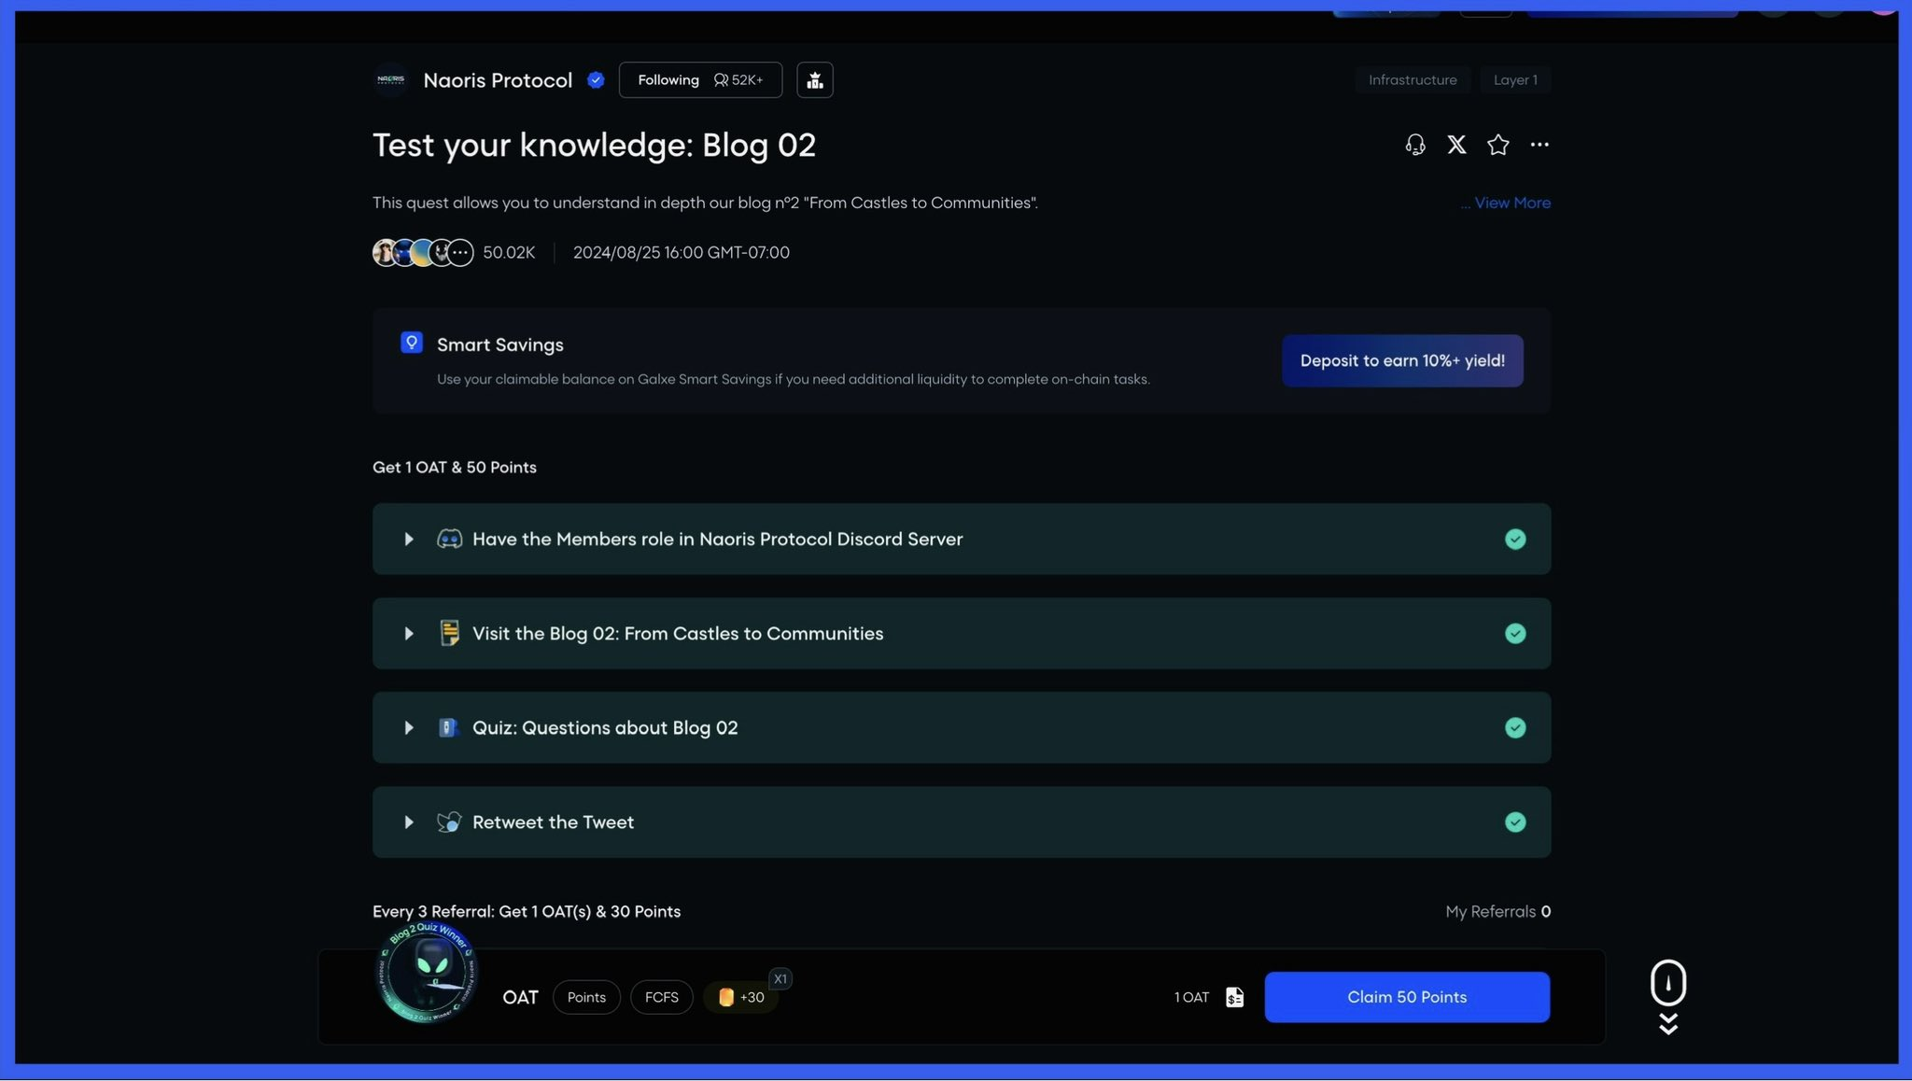Image resolution: width=1912 pixels, height=1081 pixels.
Task: Click the green check on Visit the Blog task
Action: [x=1515, y=634]
